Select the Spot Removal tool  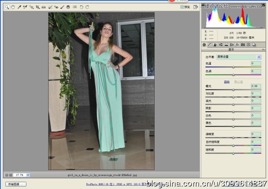point(50,7)
